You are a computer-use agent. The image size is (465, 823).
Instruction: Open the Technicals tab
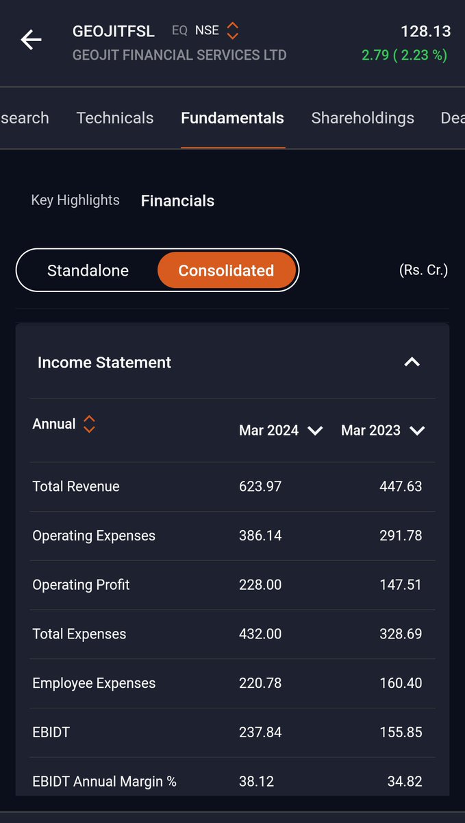pos(115,118)
